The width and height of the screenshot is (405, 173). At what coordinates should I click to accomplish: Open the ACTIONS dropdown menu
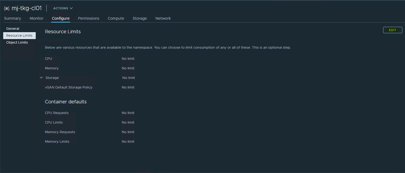63,8
